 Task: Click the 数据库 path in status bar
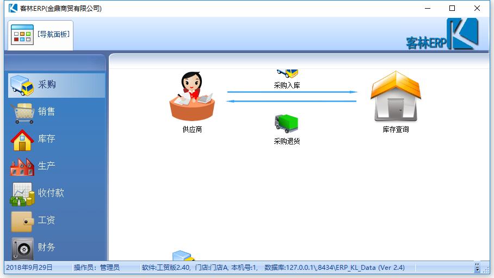pyautogui.click(x=335, y=268)
